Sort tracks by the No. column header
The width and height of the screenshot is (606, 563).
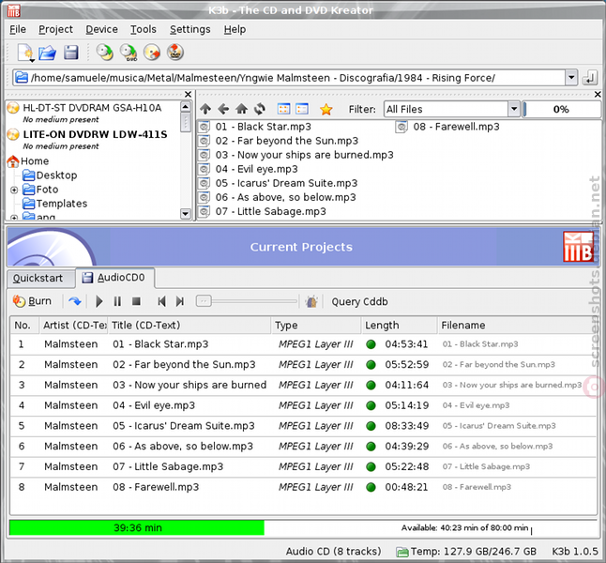(x=24, y=326)
